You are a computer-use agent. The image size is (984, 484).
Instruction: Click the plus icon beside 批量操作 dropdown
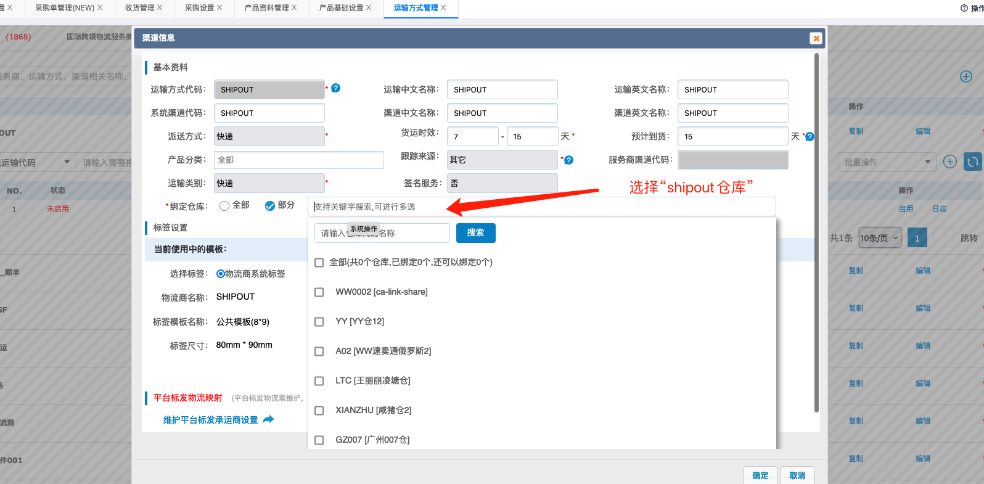[x=950, y=162]
